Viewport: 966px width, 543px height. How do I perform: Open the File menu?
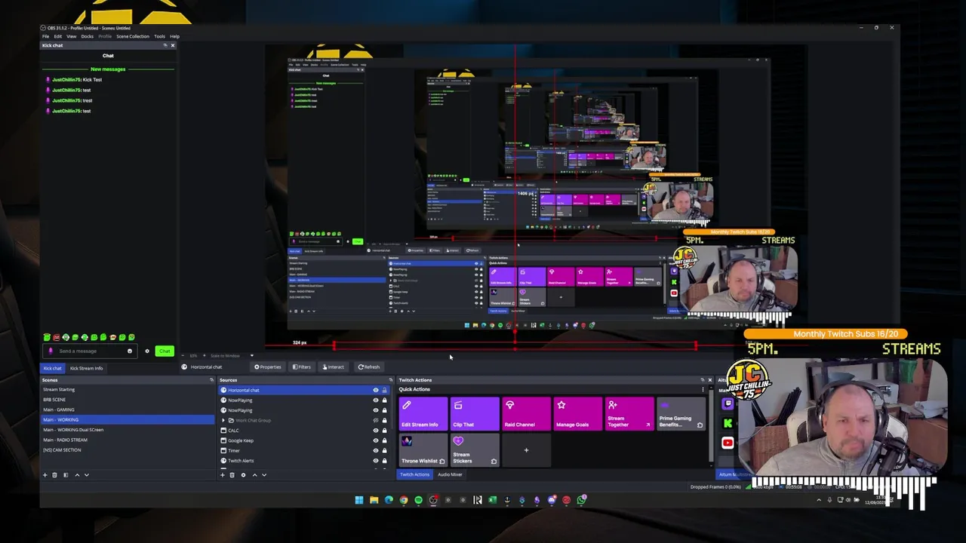(x=45, y=36)
